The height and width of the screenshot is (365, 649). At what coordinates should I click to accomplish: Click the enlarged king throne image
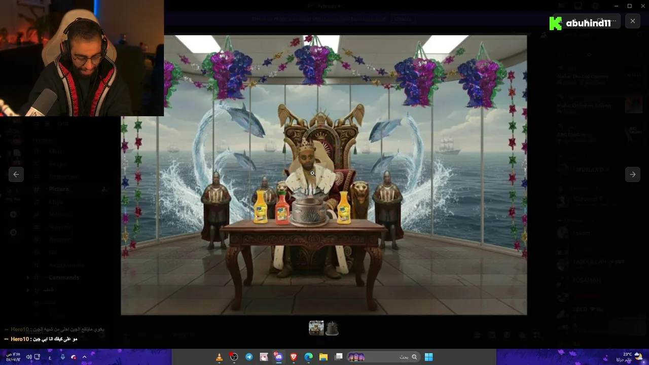pos(324,175)
